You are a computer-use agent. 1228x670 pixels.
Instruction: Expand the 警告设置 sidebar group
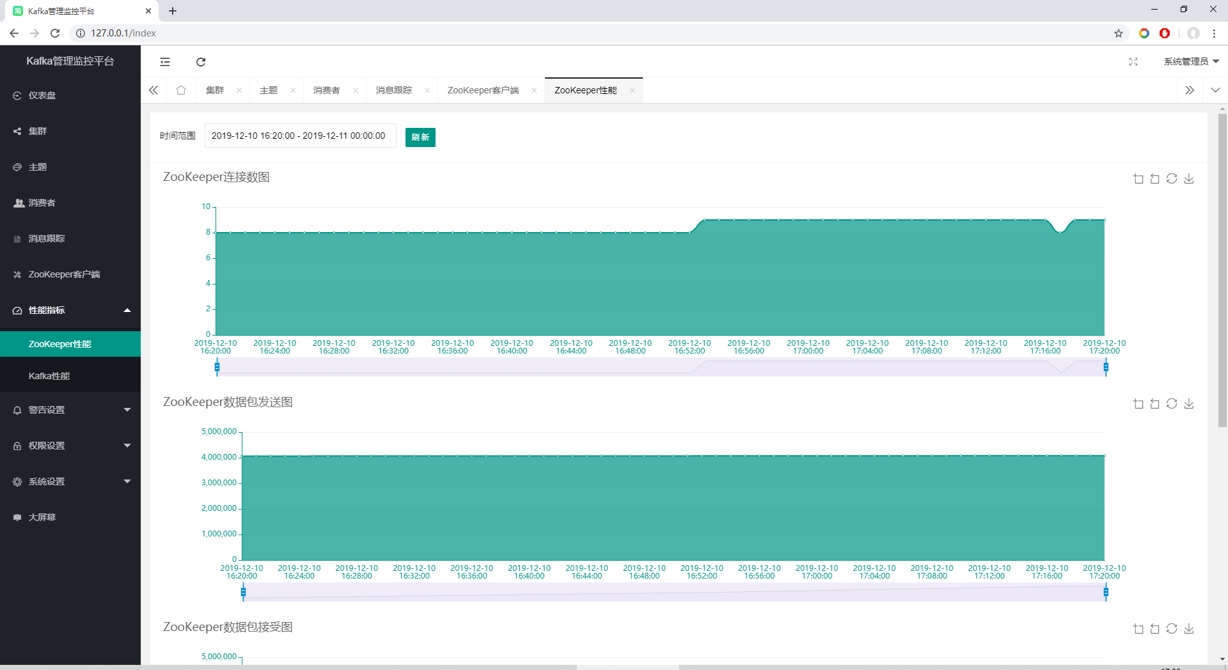pyautogui.click(x=70, y=410)
